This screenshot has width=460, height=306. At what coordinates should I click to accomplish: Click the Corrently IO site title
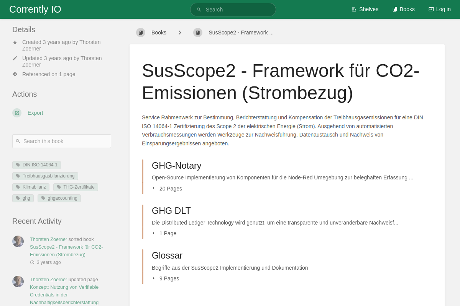coord(35,9)
